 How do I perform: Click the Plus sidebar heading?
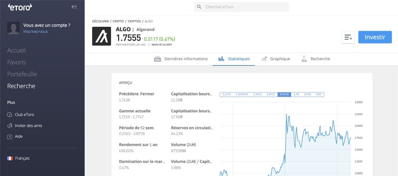coord(11,103)
